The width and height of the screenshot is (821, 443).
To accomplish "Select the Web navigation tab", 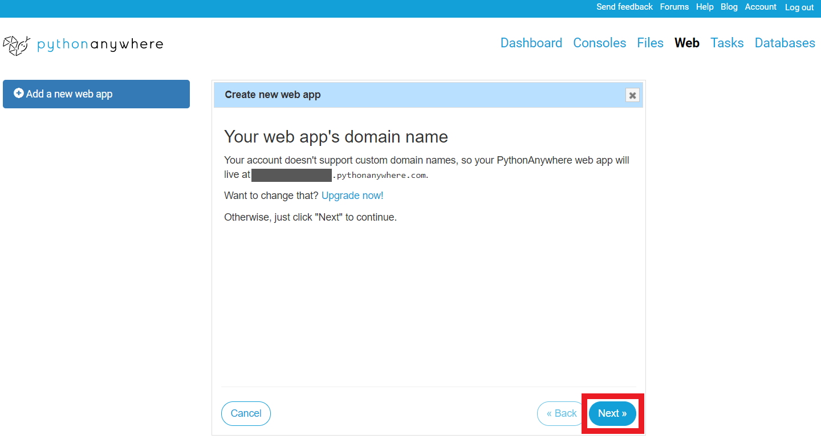I will (686, 43).
